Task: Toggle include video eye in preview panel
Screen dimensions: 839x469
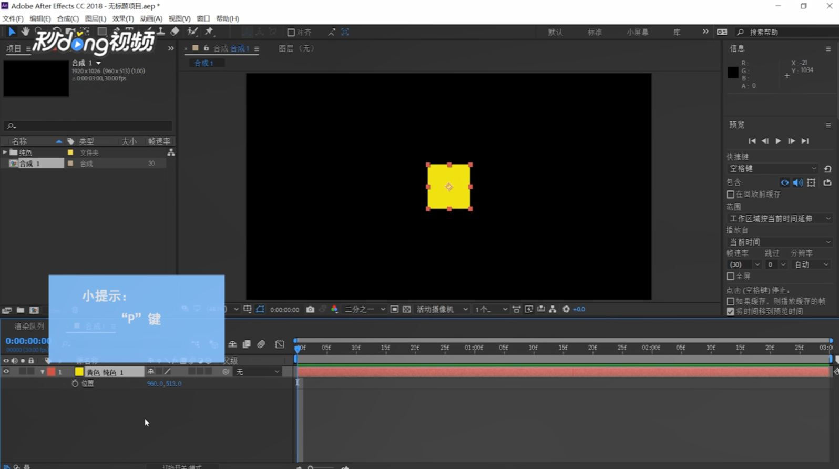Action: pyautogui.click(x=784, y=182)
